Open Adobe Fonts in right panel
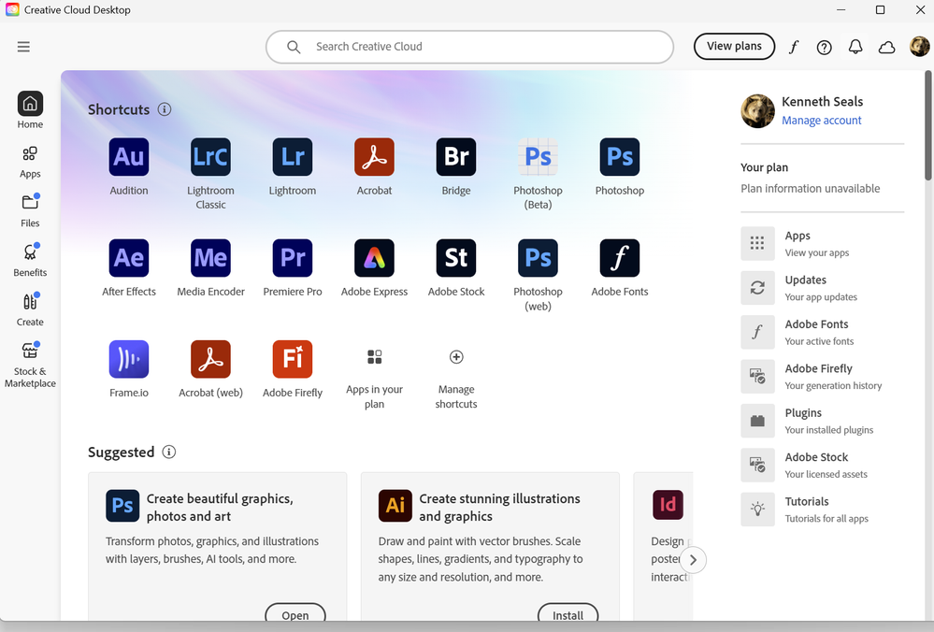This screenshot has width=934, height=632. click(x=822, y=332)
